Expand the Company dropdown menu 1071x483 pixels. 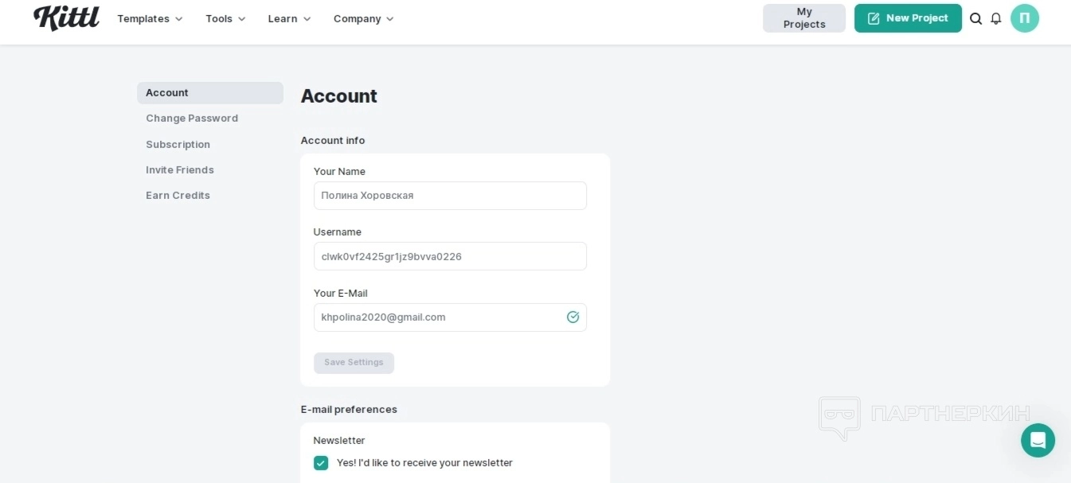pos(363,18)
